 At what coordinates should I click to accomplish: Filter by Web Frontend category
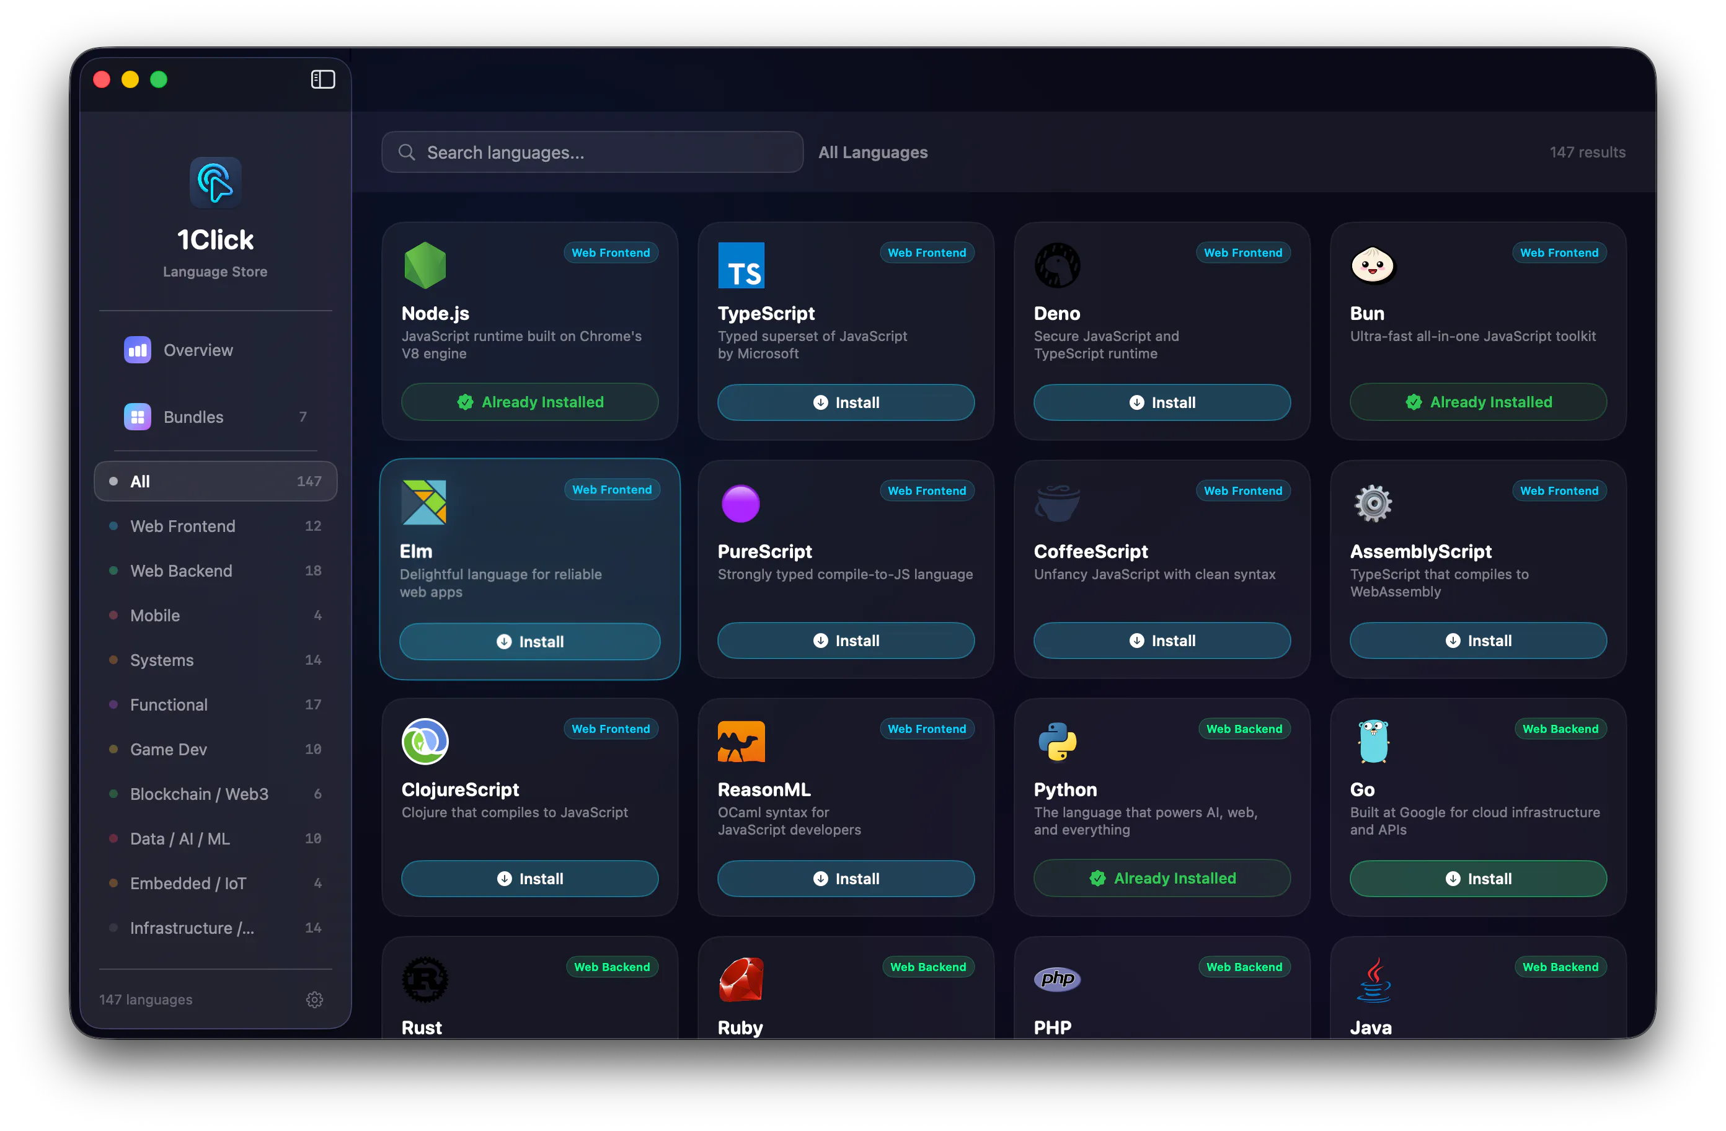pyautogui.click(x=215, y=526)
